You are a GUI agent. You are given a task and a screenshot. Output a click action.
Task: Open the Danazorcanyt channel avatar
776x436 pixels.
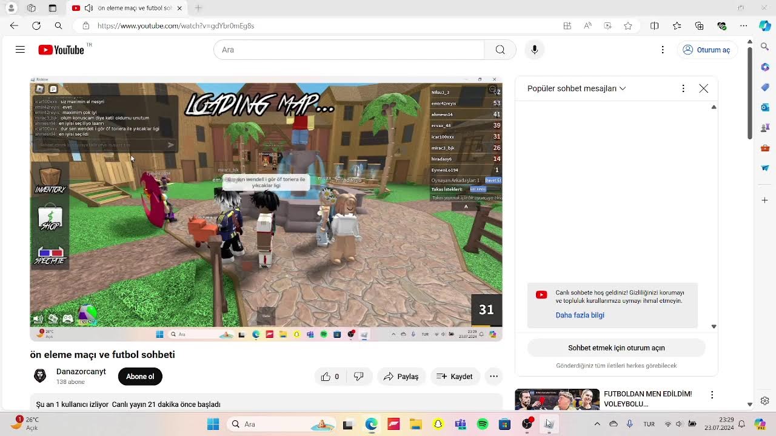pos(40,376)
